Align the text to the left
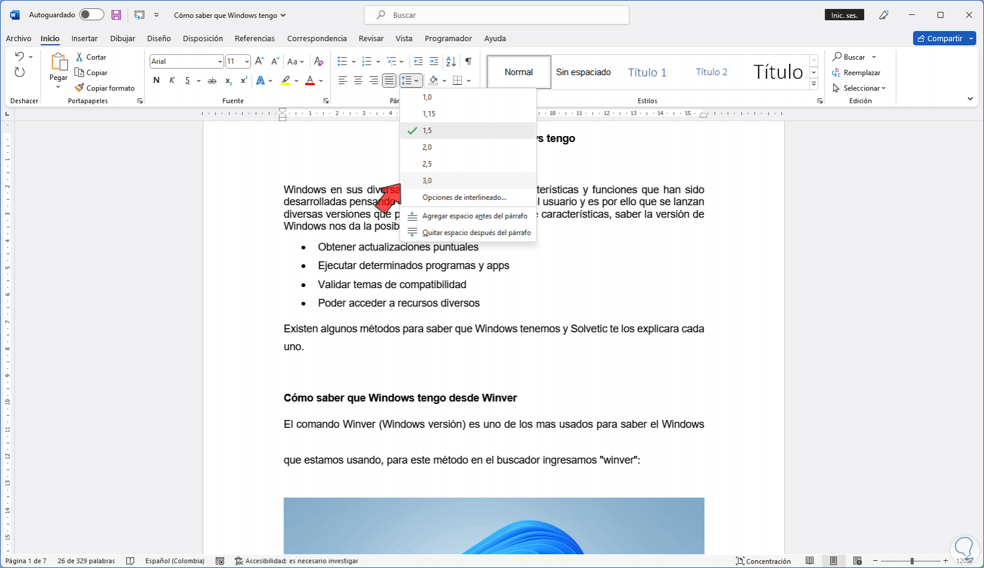 coord(342,81)
